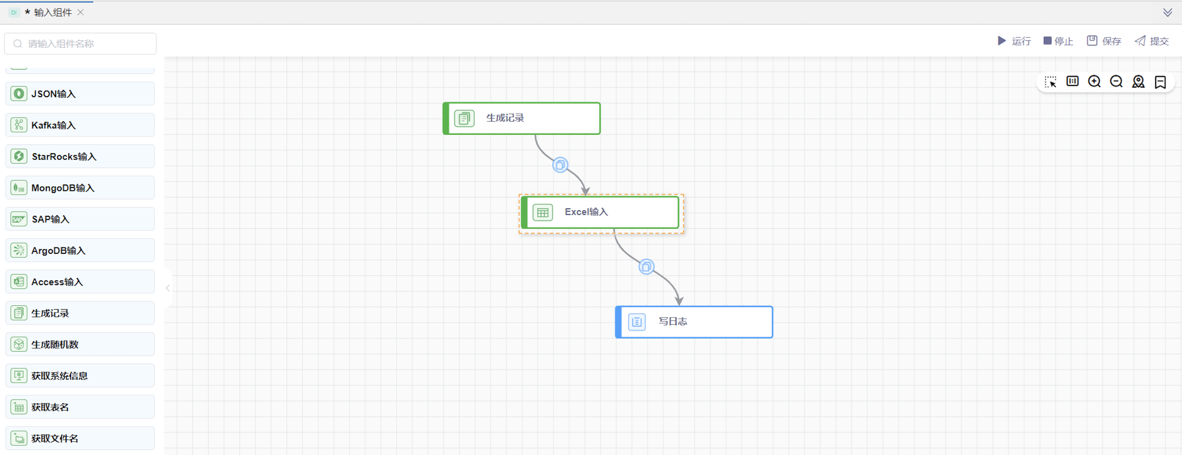This screenshot has width=1182, height=455.
Task: Collapse the component sidebar panel
Action: click(168, 288)
